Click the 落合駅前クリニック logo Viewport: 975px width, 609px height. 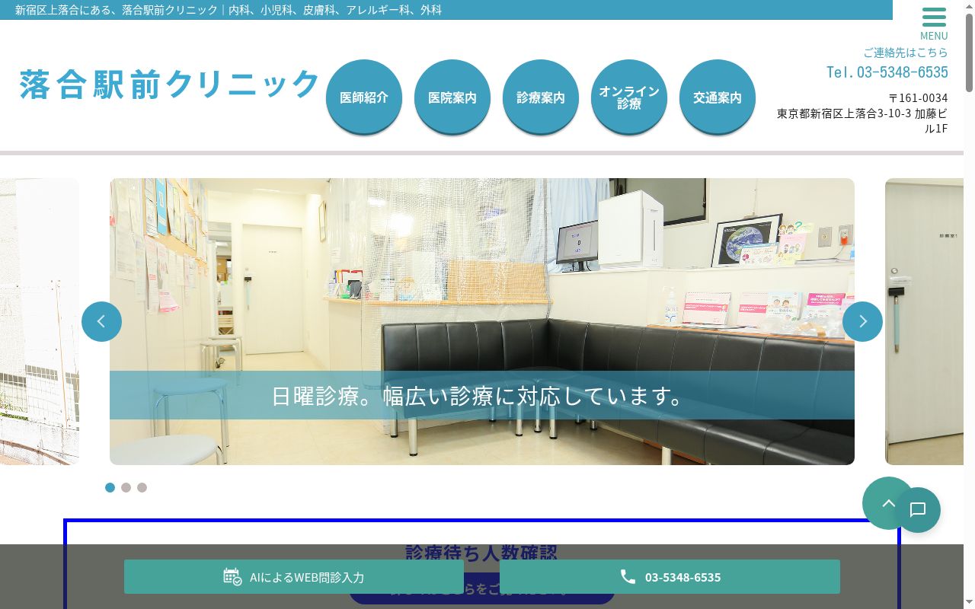pyautogui.click(x=169, y=84)
